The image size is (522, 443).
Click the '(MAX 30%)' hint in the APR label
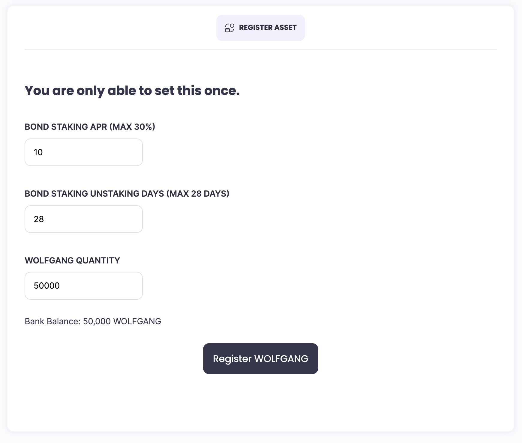tap(132, 127)
